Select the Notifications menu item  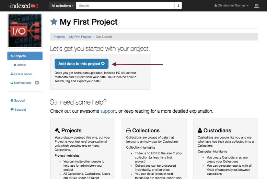point(21,83)
